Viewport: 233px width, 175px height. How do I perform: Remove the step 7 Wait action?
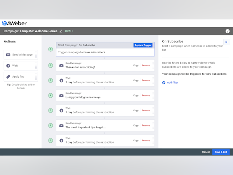[146, 140]
